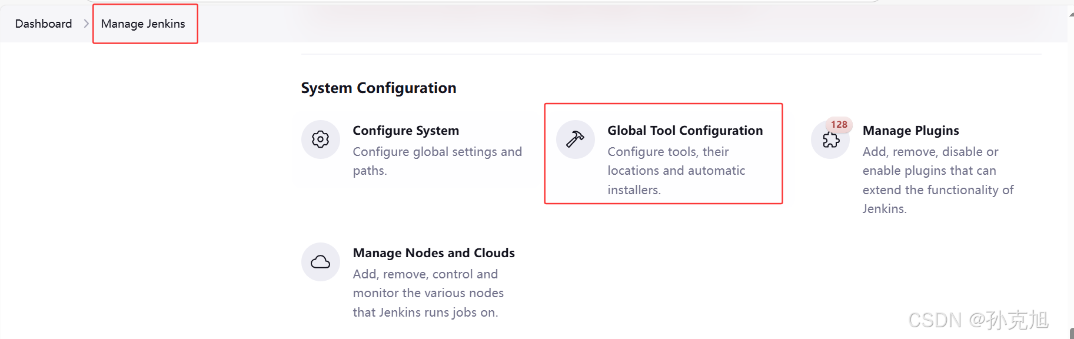Open Manage Nodes and Clouds title

[x=434, y=253]
